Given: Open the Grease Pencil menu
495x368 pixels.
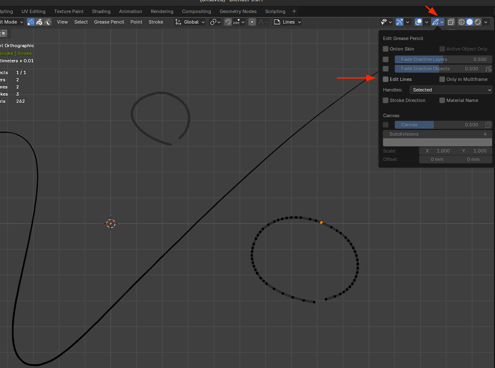Looking at the screenshot, I should click(109, 22).
